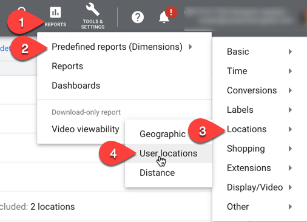Open Dashboards from the Reports menu

point(76,86)
